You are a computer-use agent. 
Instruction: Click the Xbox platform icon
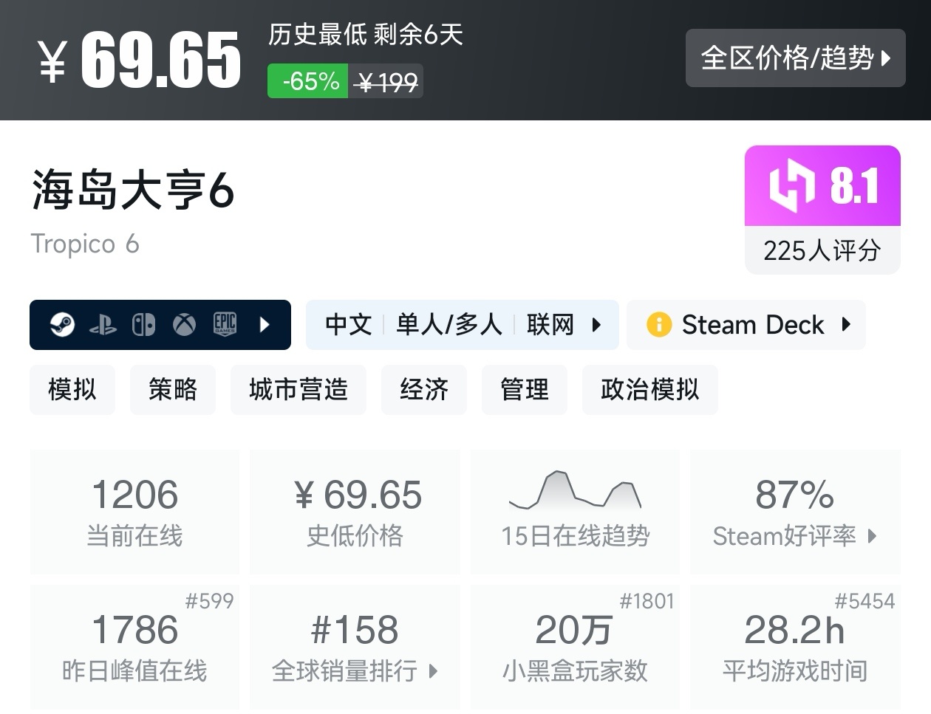[184, 325]
